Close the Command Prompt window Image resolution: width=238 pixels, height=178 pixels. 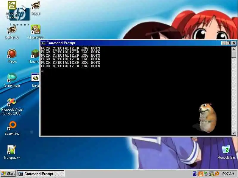(x=234, y=43)
